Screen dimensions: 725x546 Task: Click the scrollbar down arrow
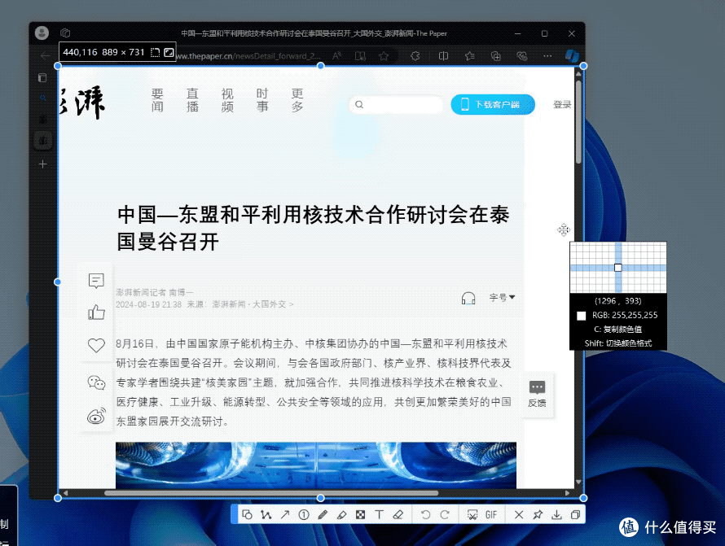578,482
